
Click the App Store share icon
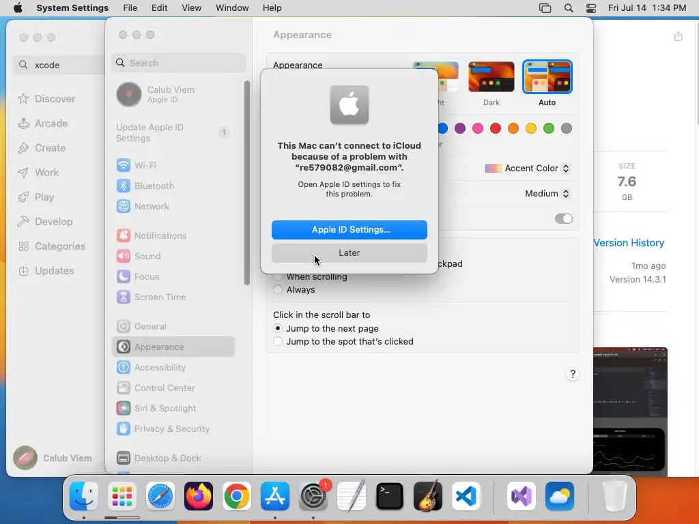[x=678, y=36]
